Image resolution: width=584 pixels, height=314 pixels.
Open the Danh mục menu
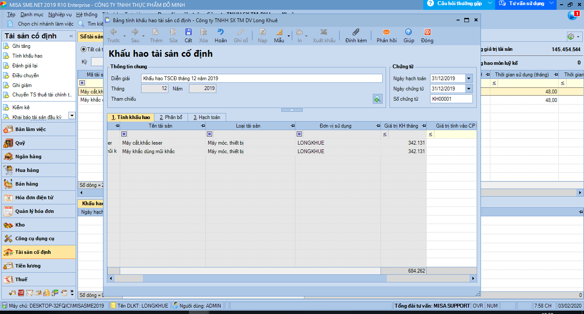32,15
